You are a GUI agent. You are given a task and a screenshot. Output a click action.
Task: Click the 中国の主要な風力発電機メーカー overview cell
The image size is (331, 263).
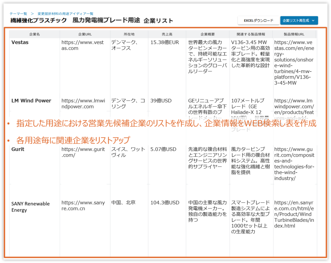click(208, 211)
